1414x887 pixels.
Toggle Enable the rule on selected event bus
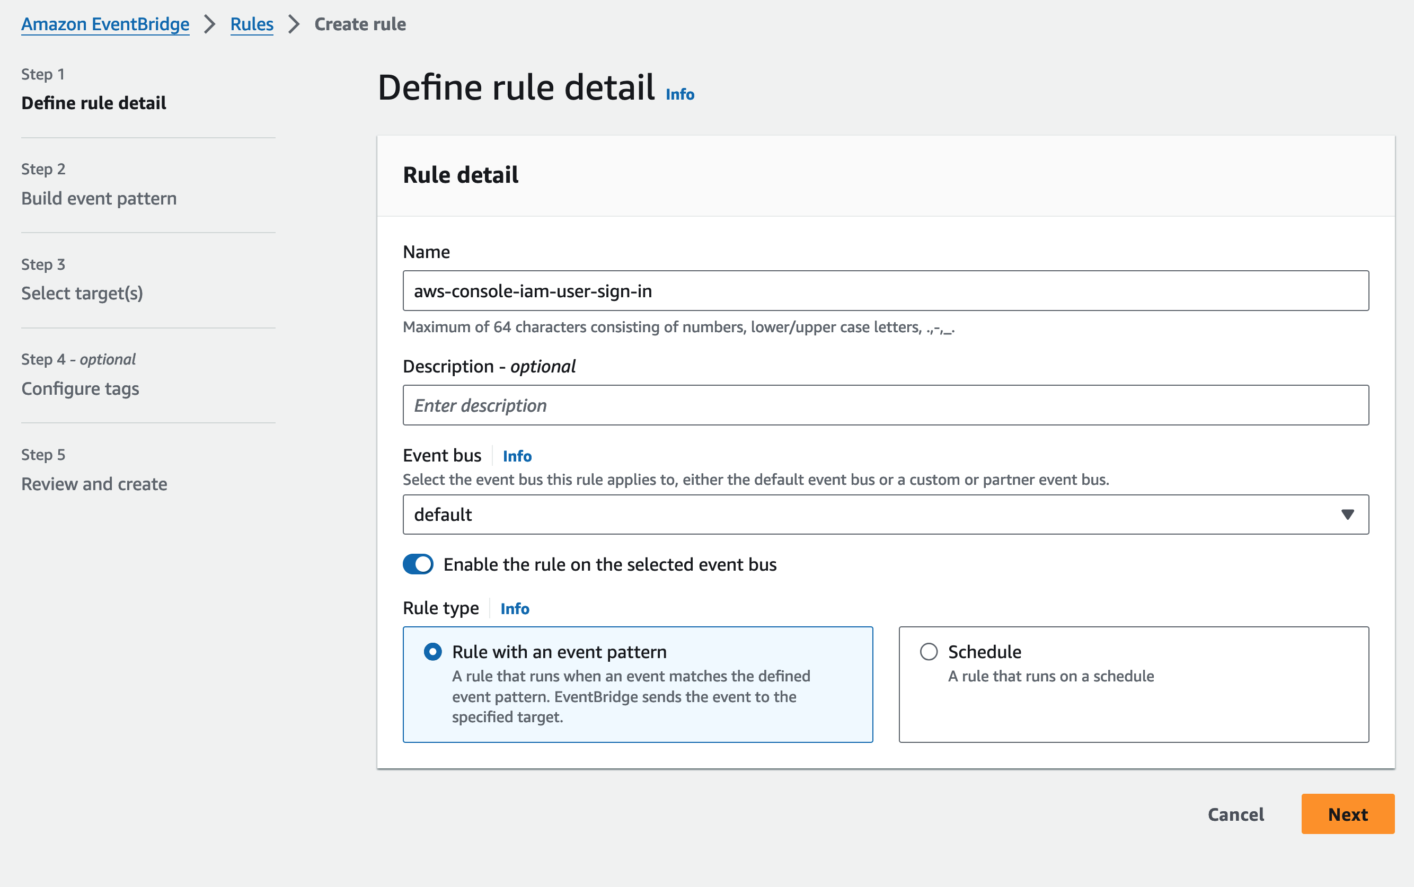coord(418,564)
